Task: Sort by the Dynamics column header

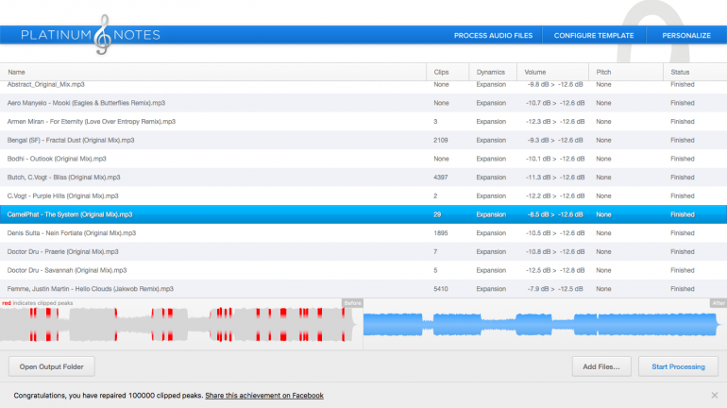Action: coord(491,73)
